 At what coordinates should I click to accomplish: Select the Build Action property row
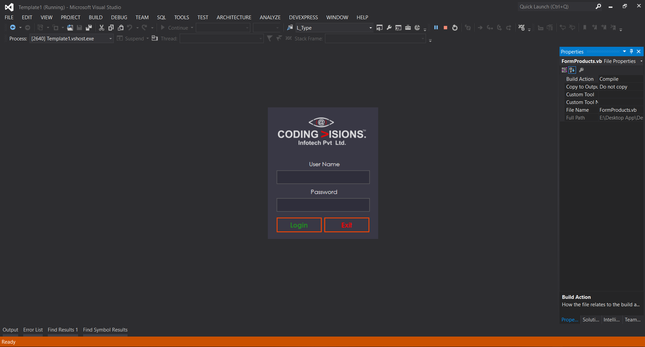tap(602, 79)
